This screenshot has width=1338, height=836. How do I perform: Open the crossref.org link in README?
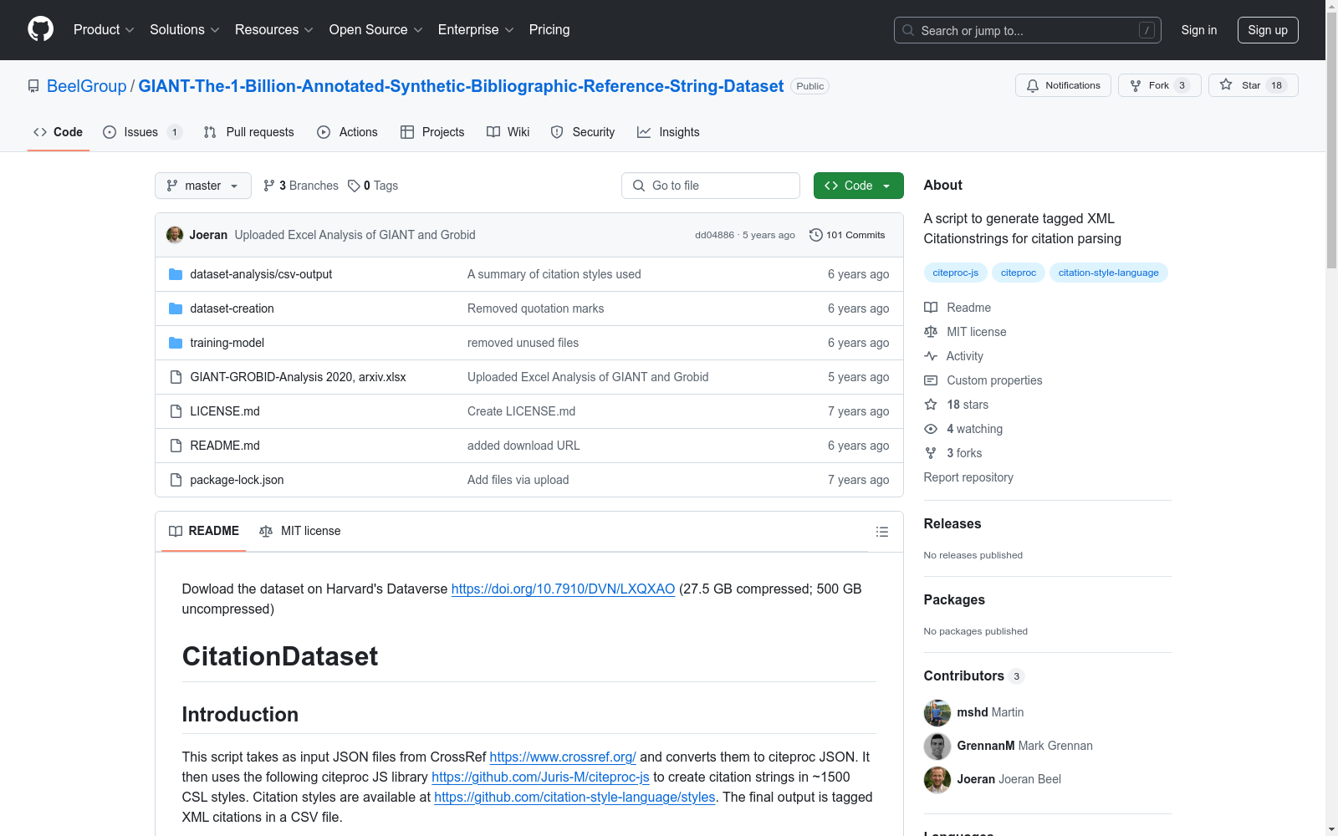click(563, 757)
